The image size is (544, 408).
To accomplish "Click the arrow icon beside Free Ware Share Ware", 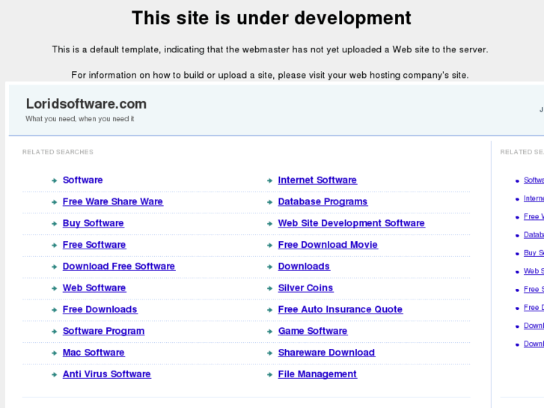I will [x=54, y=202].
